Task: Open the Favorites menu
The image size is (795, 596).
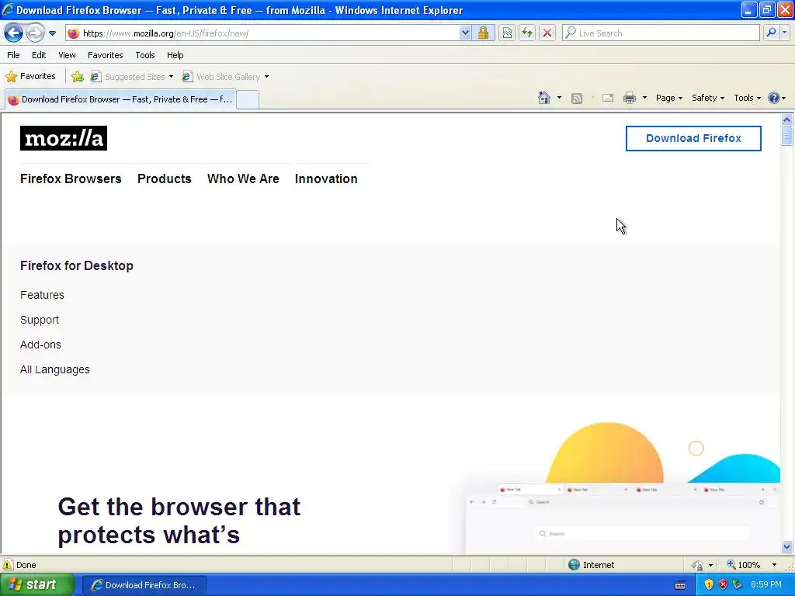Action: click(x=105, y=55)
